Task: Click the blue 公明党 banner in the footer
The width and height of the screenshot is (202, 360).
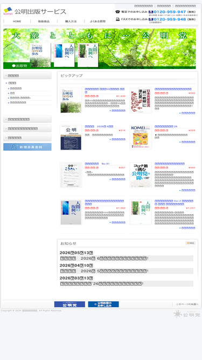Action: [69, 304]
